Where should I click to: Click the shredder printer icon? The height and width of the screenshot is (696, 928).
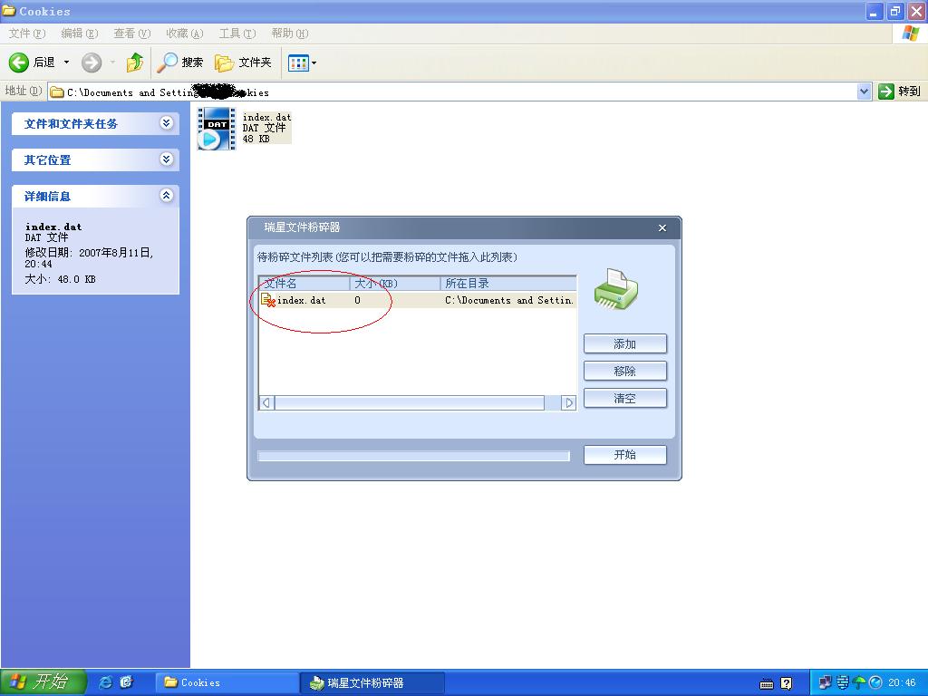point(616,289)
